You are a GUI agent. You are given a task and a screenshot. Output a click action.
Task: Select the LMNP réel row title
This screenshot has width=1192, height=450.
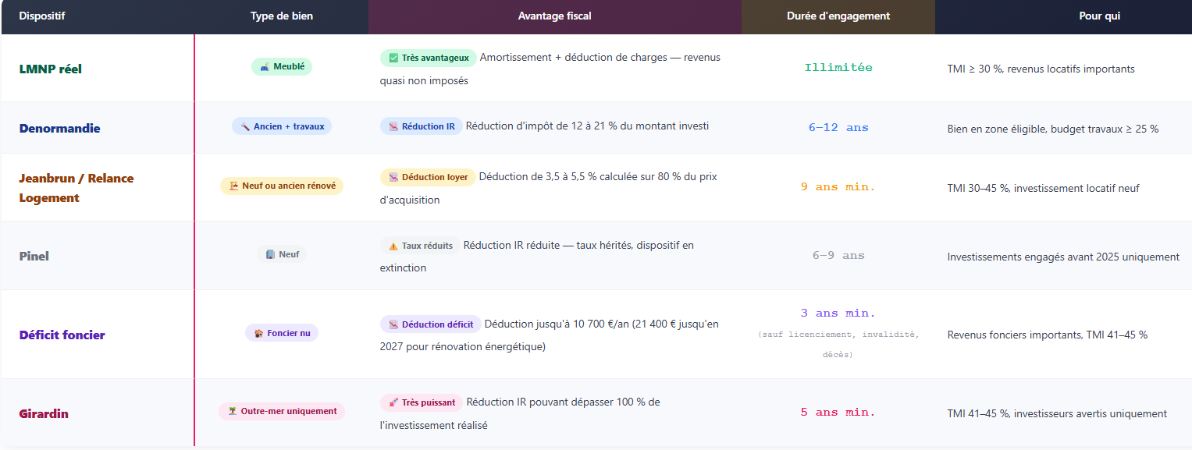tap(50, 69)
